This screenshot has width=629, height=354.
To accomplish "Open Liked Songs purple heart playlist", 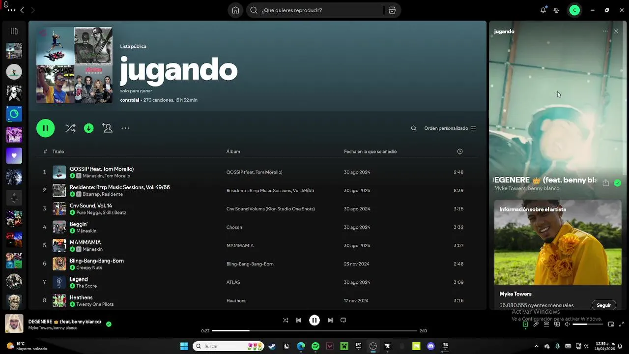I will 14,156.
